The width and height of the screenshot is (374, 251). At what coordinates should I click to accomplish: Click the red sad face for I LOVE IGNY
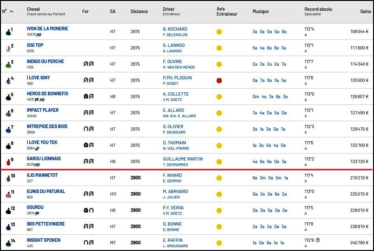pyautogui.click(x=219, y=81)
